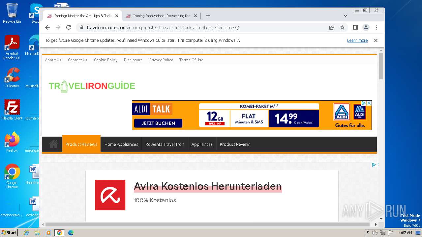Close the ALDI Talk banner ad

[x=369, y=103]
